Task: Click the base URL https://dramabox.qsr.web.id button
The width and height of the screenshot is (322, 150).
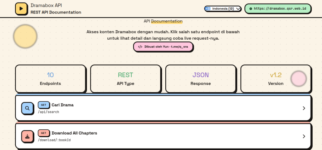Action: click(278, 9)
